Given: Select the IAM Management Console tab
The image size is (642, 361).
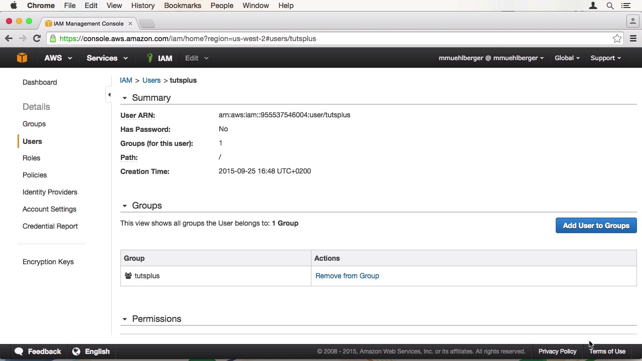Looking at the screenshot, I should point(88,24).
